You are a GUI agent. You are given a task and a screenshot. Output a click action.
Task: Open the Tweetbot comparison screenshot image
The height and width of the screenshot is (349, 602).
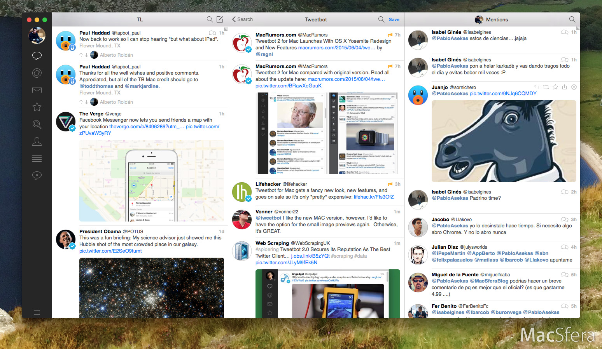pos(328,133)
